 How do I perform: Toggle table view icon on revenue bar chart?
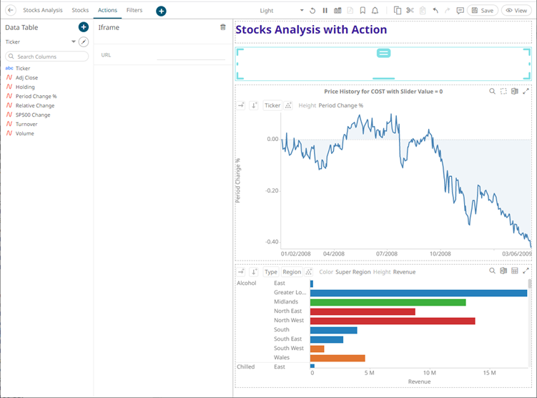(x=515, y=271)
